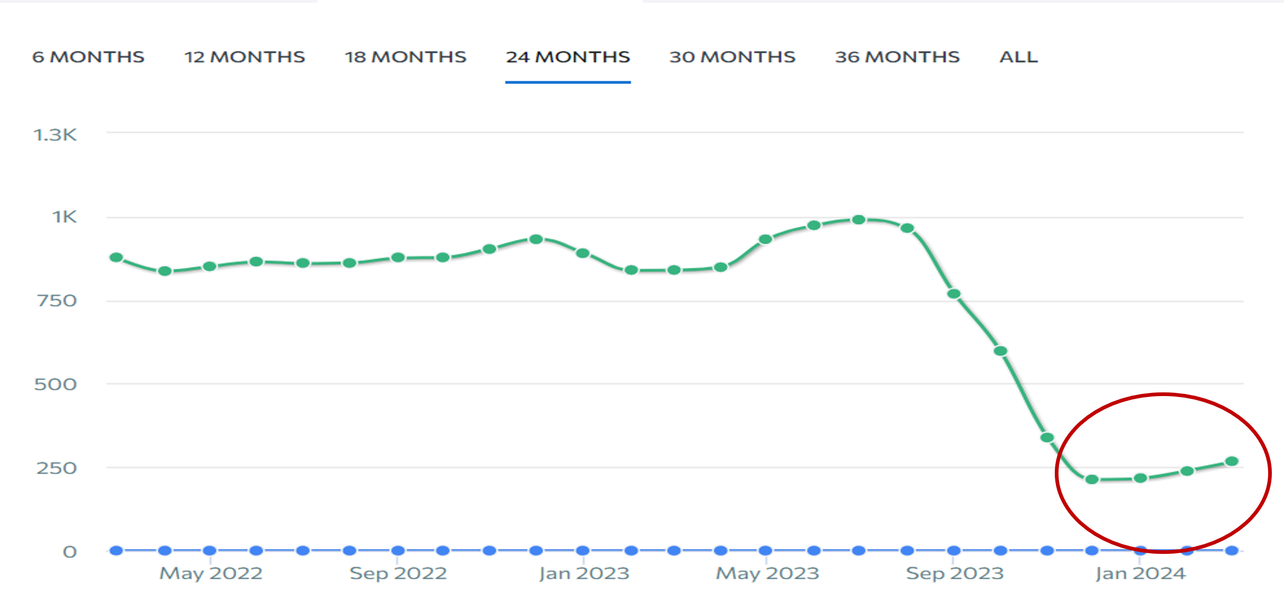Screen dimensions: 1284x593
Task: Click green data point above Jan 2024 label
Action: click(1140, 478)
